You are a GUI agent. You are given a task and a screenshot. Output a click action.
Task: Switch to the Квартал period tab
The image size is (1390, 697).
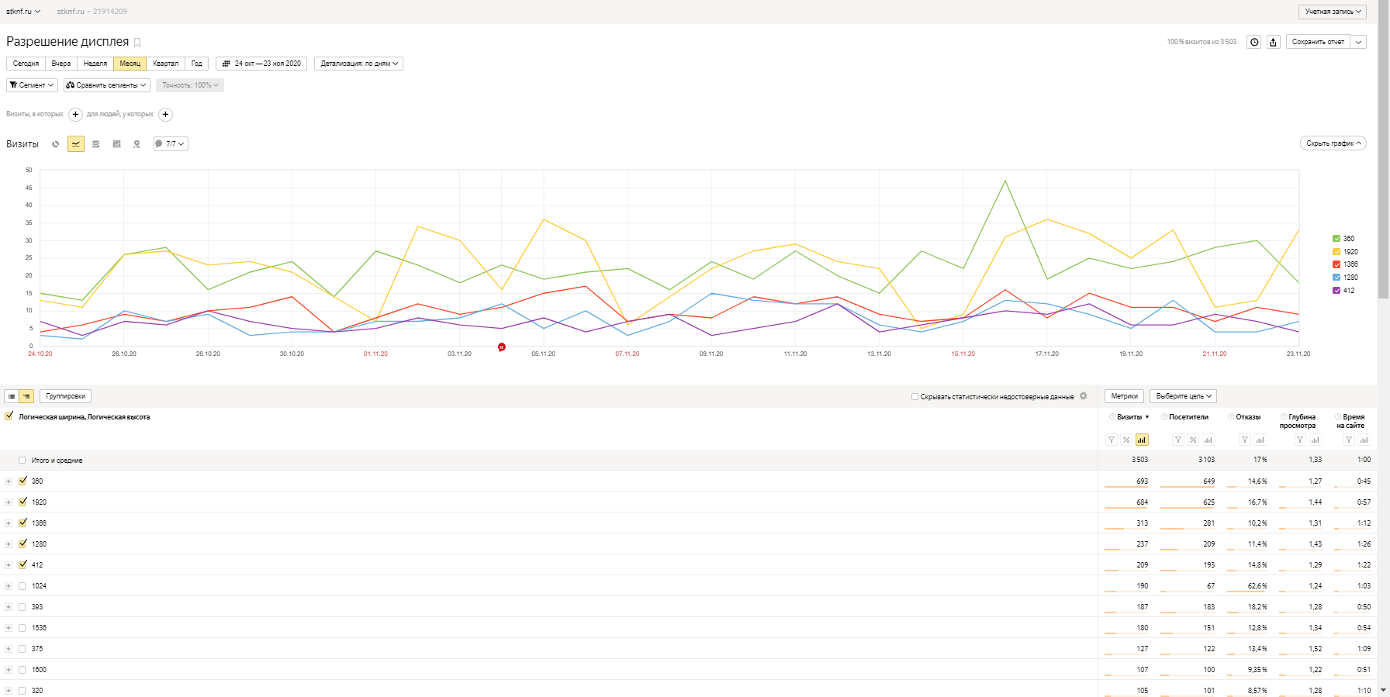click(165, 64)
